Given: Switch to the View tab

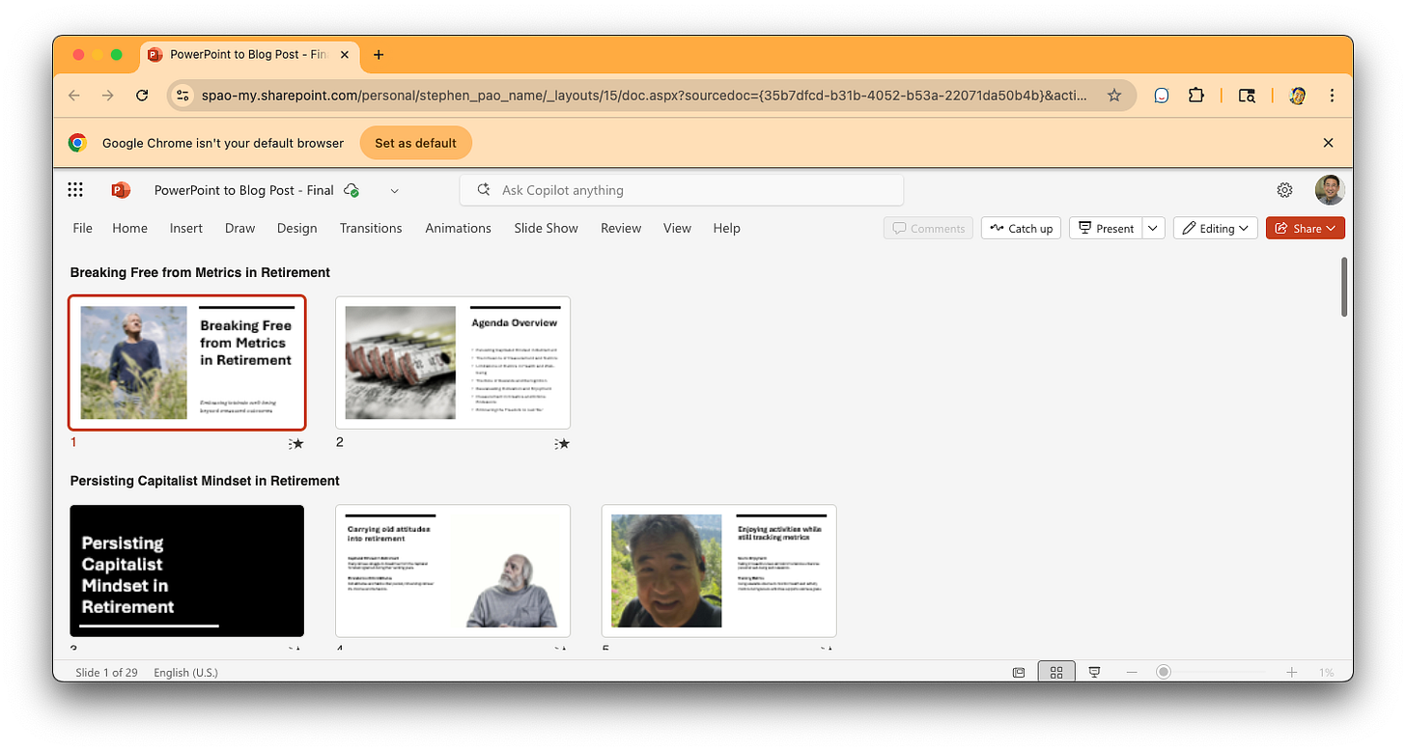Looking at the screenshot, I should click(x=677, y=228).
